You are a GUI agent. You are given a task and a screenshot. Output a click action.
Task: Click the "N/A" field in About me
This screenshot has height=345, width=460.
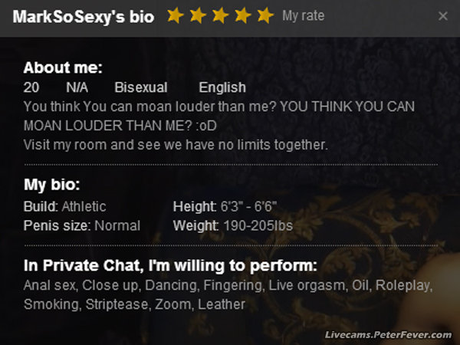pyautogui.click(x=77, y=87)
